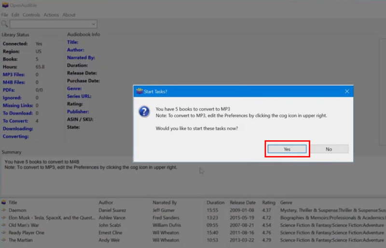Open the Actions menu
Screen dimensions: 386x248
click(51, 15)
